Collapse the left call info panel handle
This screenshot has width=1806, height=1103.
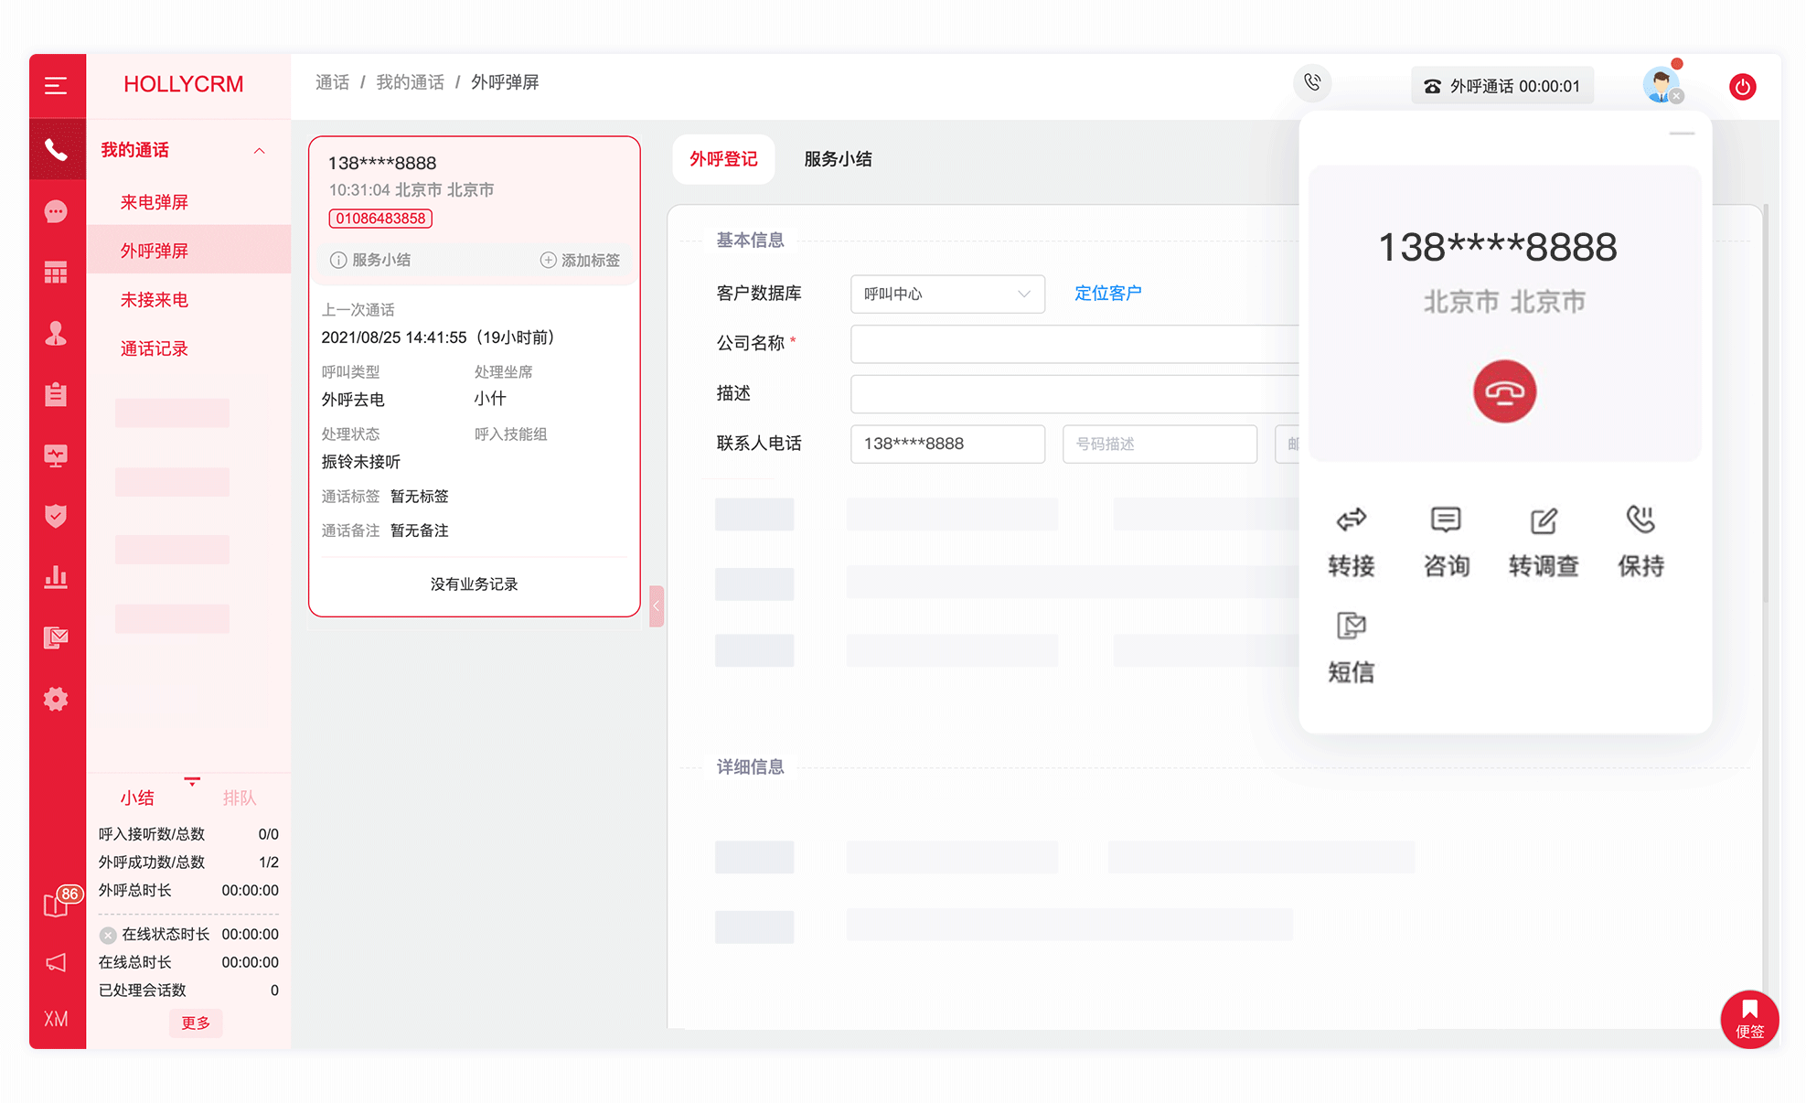click(x=656, y=605)
